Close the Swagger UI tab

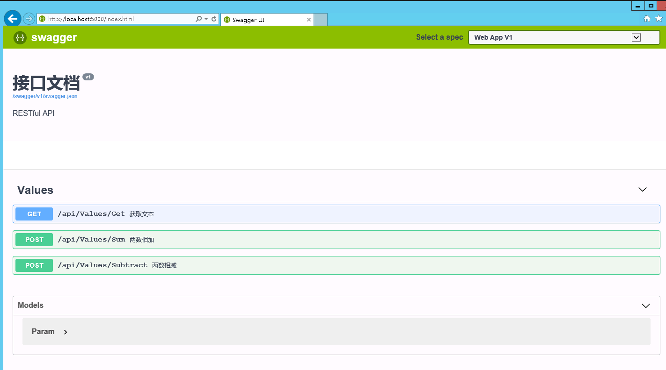pyautogui.click(x=309, y=20)
